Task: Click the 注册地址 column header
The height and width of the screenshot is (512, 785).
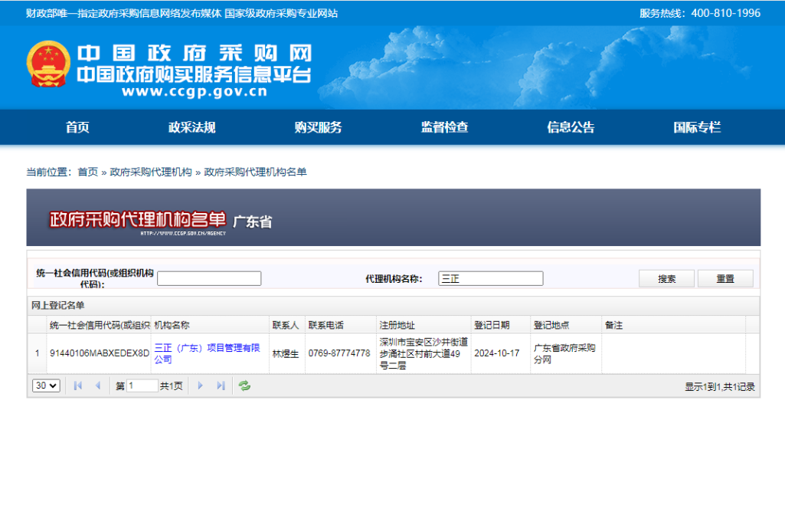Action: pyautogui.click(x=424, y=325)
